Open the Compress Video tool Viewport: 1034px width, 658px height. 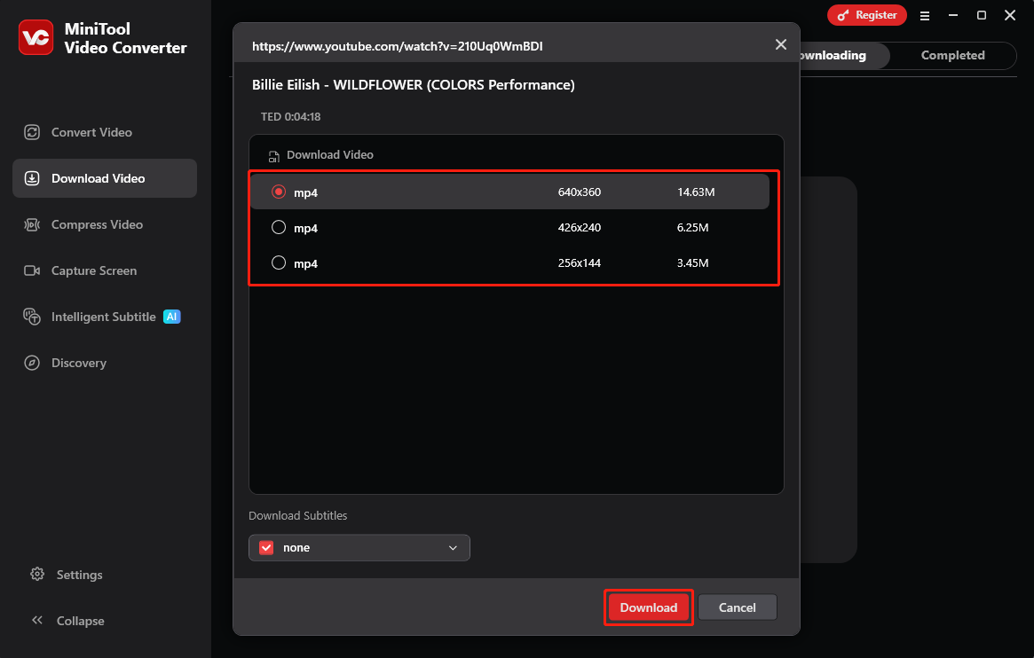(94, 224)
